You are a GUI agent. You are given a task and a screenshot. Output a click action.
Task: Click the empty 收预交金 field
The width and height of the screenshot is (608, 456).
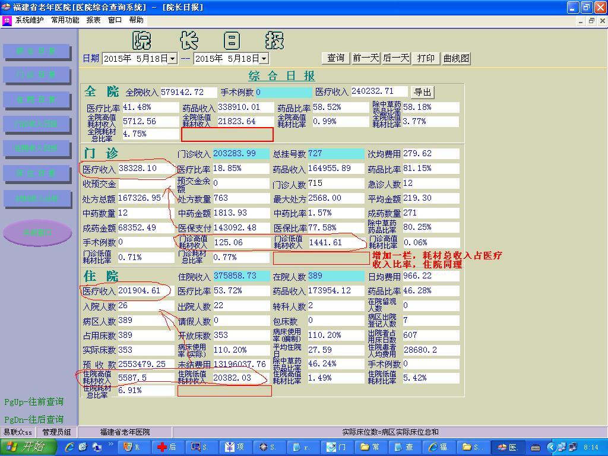tap(146, 183)
